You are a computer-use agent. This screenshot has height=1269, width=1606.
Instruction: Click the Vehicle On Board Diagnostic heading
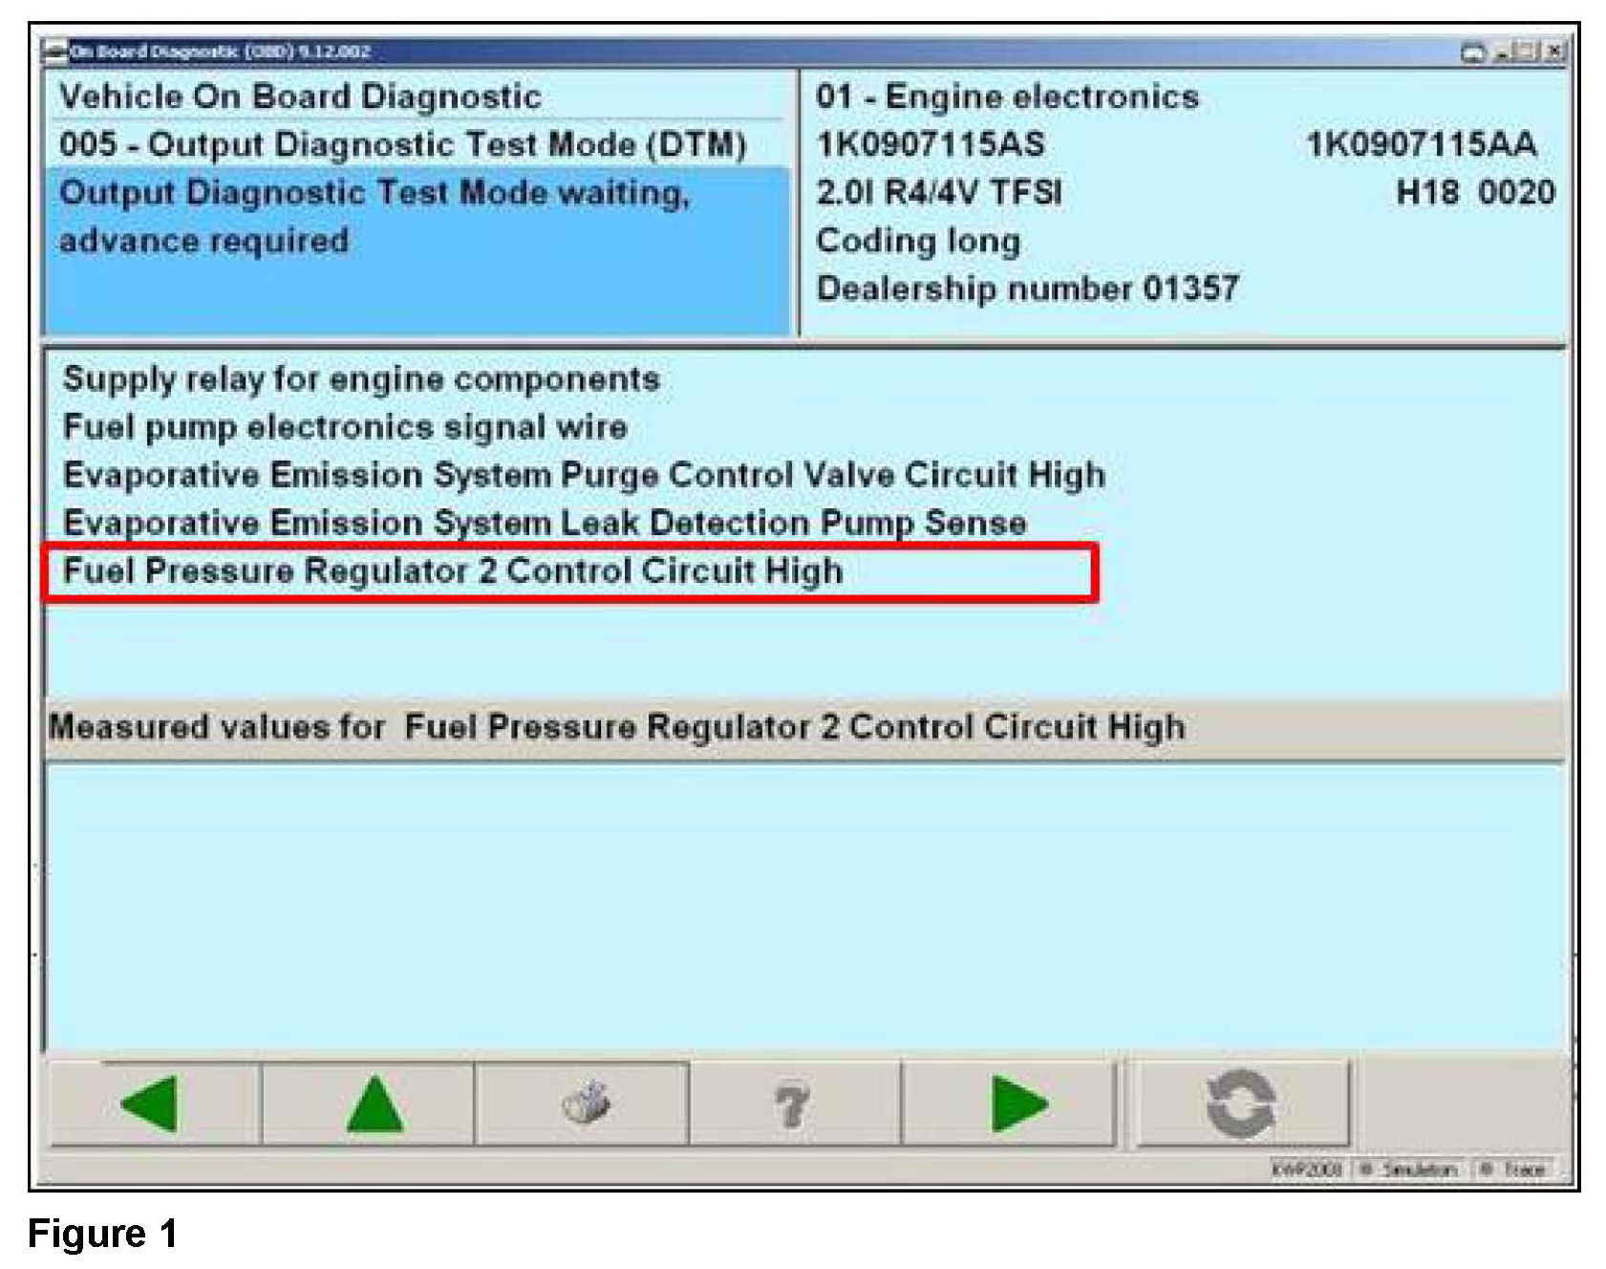(300, 97)
